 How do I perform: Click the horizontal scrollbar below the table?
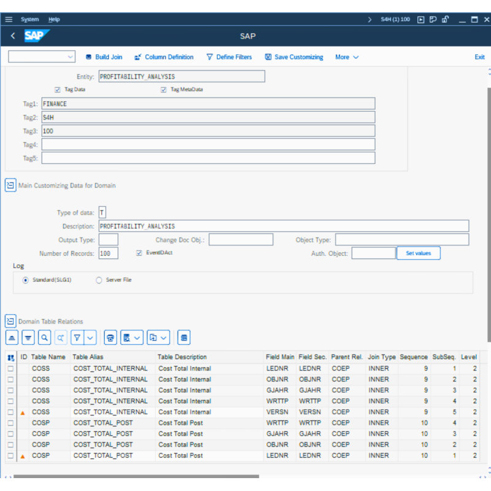[135, 476]
